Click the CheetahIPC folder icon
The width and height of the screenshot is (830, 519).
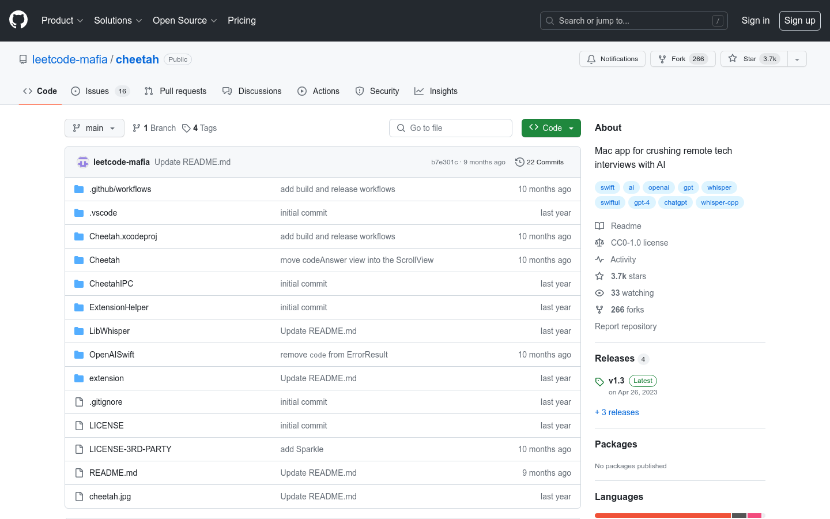pyautogui.click(x=79, y=284)
